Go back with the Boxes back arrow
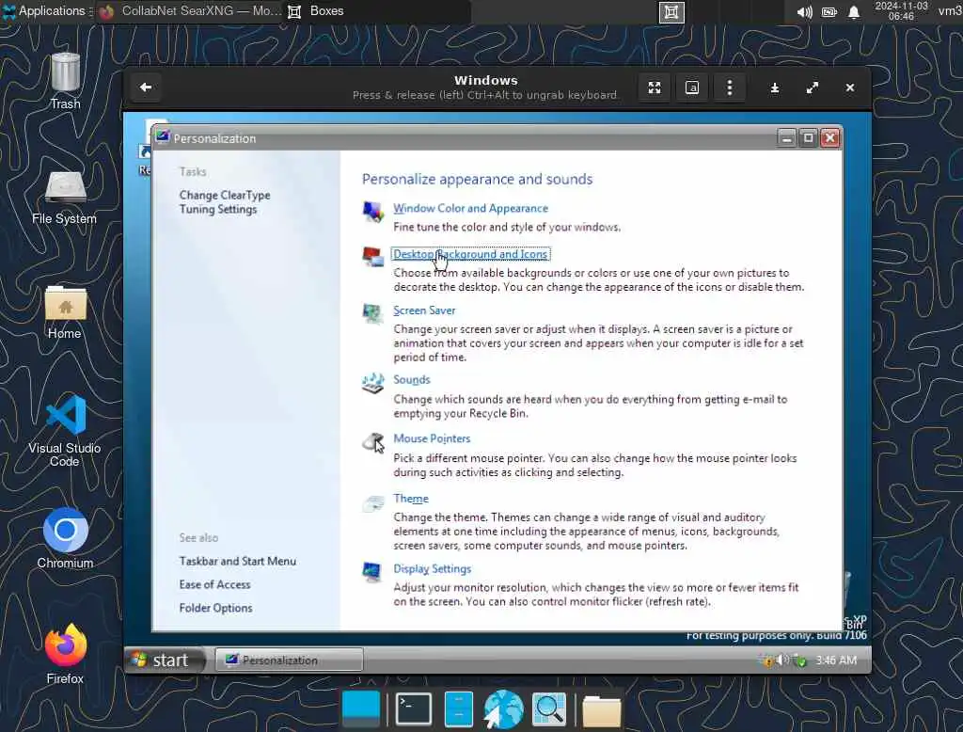963x732 pixels. click(146, 88)
